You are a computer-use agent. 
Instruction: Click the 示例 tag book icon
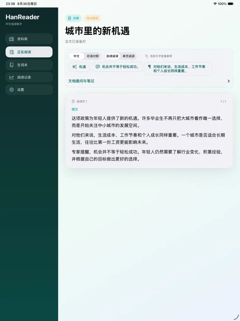tap(69, 18)
